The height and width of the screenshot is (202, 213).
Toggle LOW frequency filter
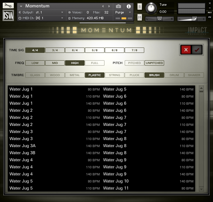pyautogui.click(x=35, y=63)
